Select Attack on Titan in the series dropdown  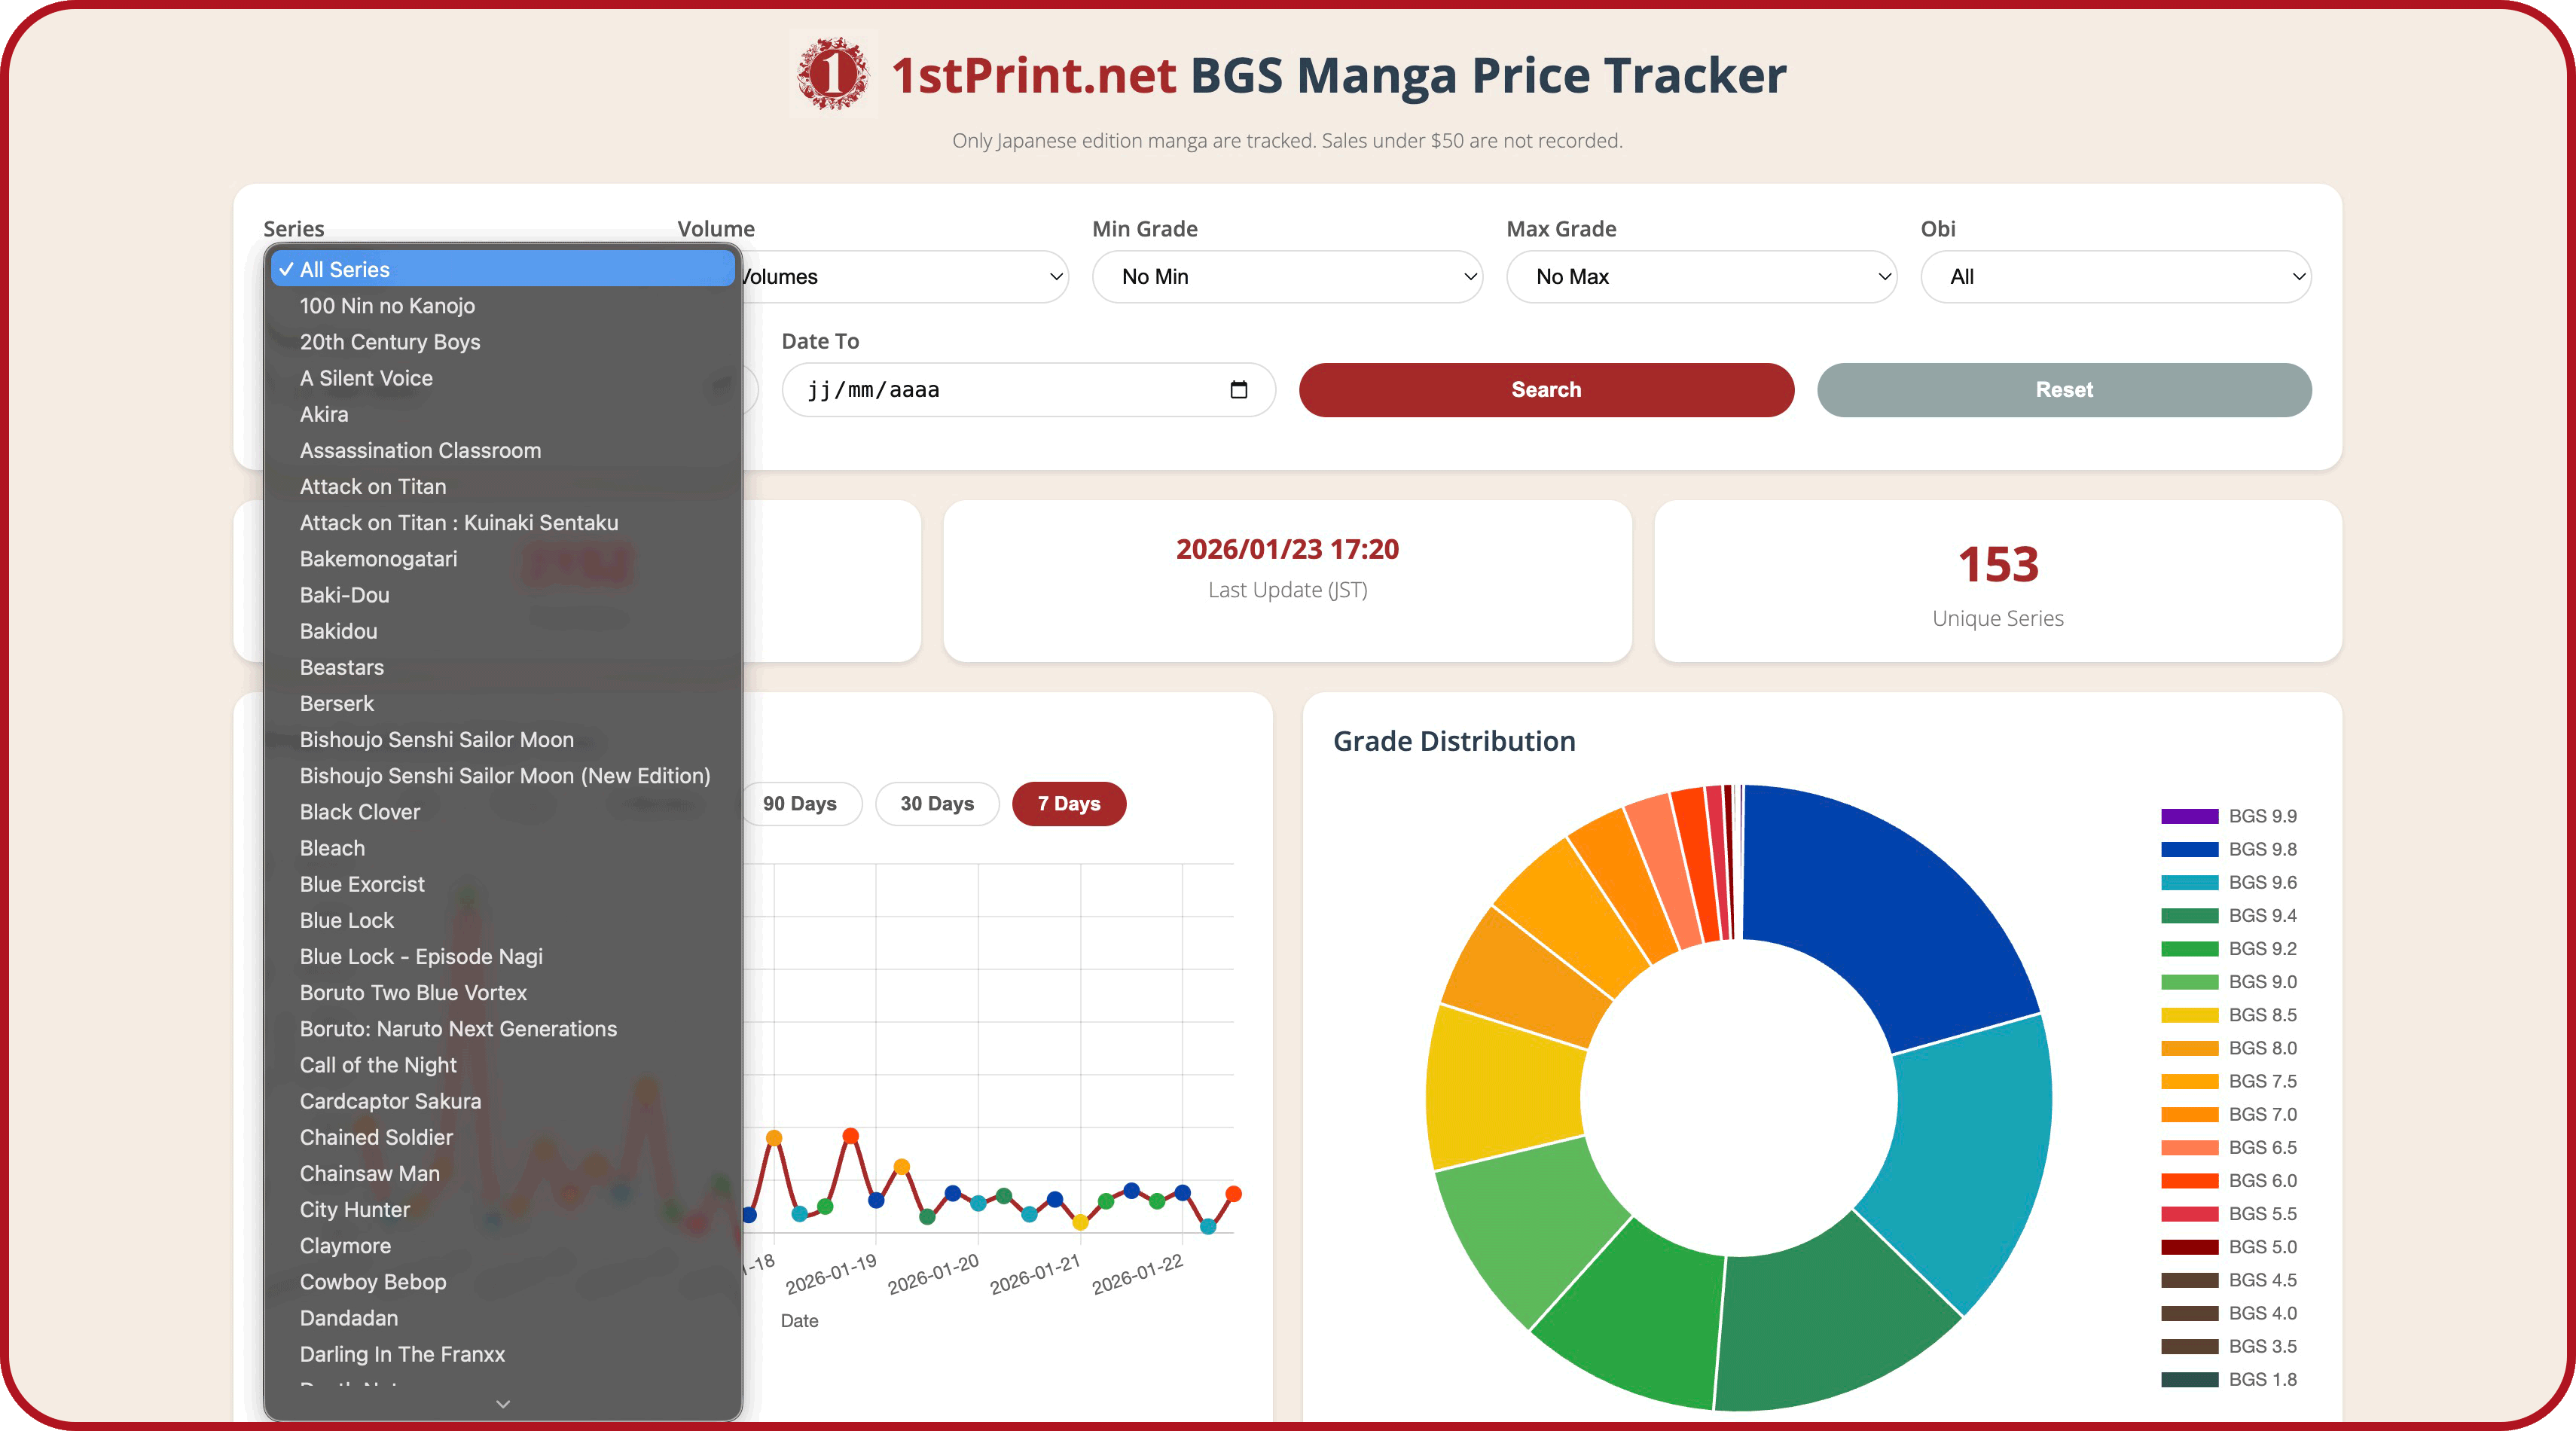(373, 486)
